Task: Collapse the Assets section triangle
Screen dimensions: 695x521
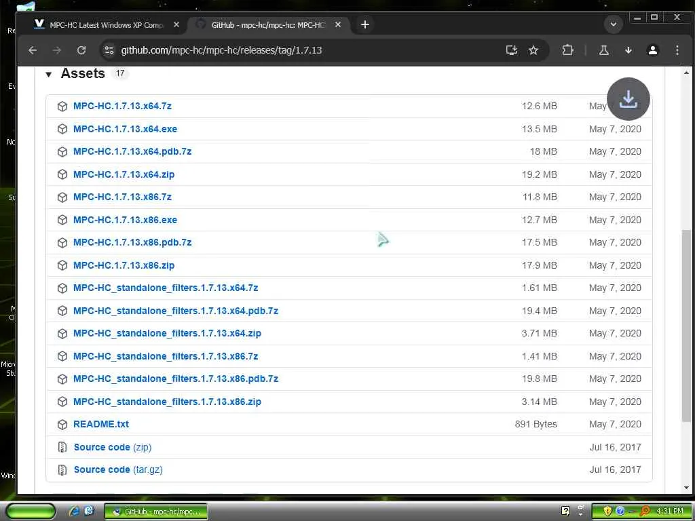Action: pyautogui.click(x=48, y=75)
